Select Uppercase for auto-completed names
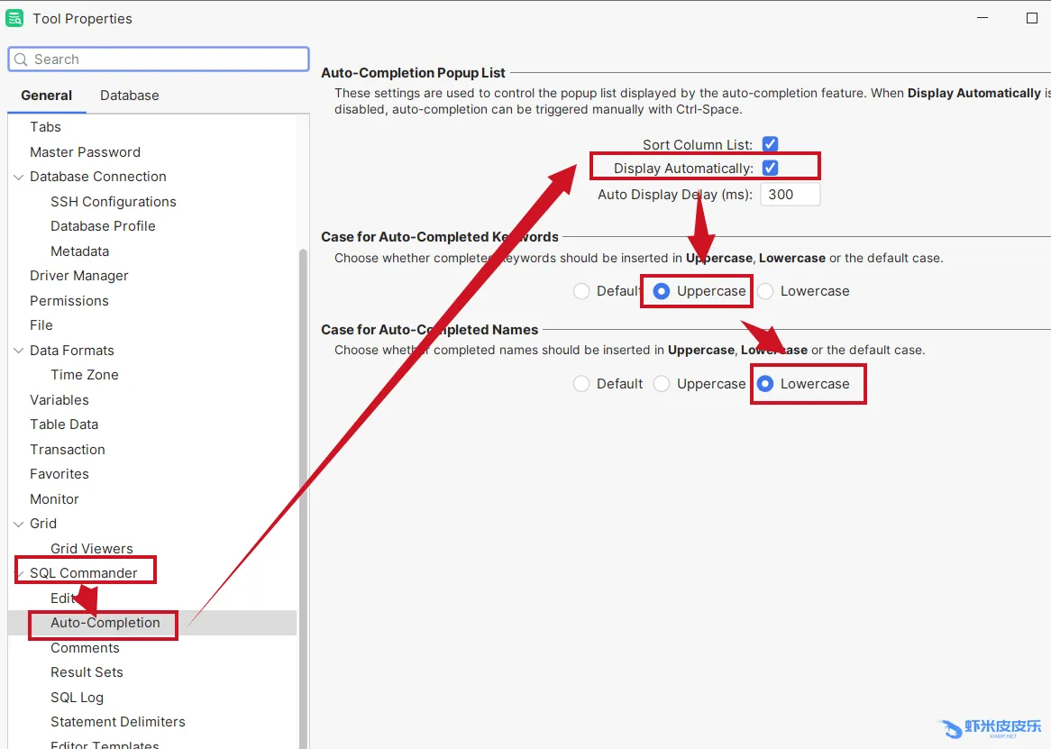 pyautogui.click(x=662, y=384)
